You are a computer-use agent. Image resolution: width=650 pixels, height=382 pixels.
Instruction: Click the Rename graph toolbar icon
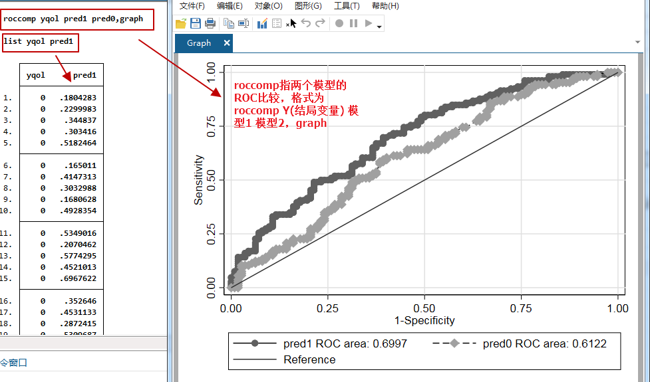click(x=244, y=24)
